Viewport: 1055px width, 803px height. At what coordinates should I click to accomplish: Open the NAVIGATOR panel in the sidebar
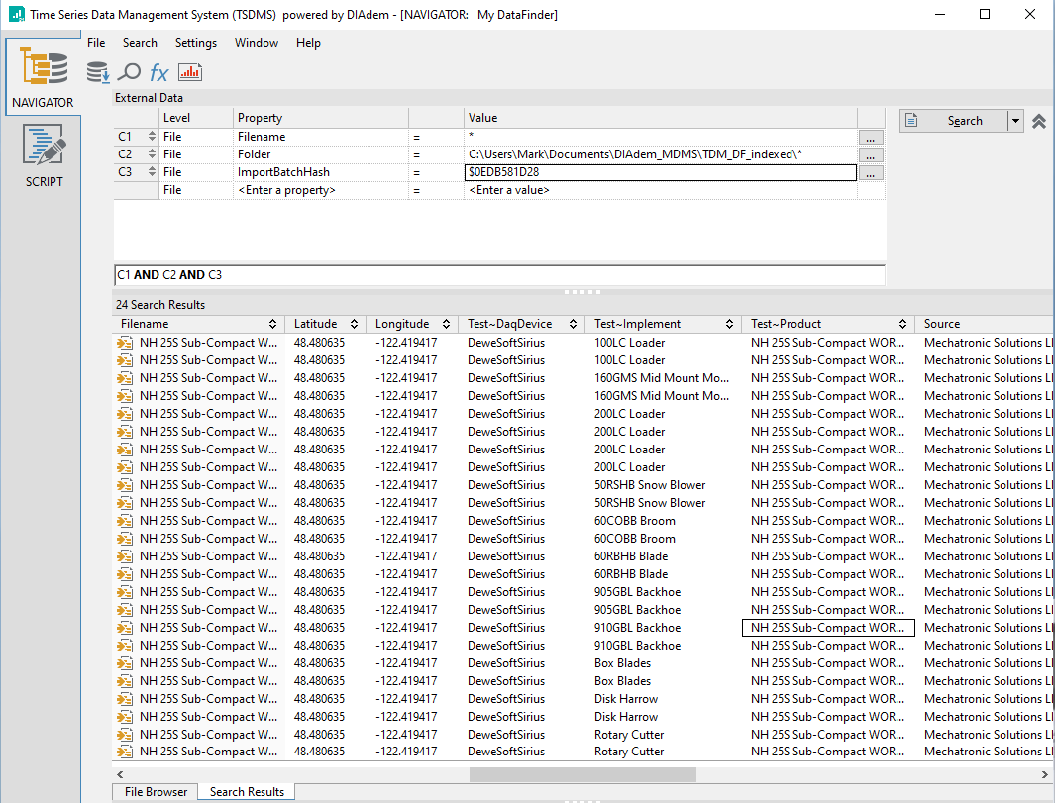click(43, 76)
